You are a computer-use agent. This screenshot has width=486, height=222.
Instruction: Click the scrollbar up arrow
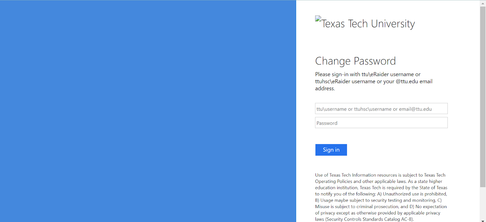483,3
